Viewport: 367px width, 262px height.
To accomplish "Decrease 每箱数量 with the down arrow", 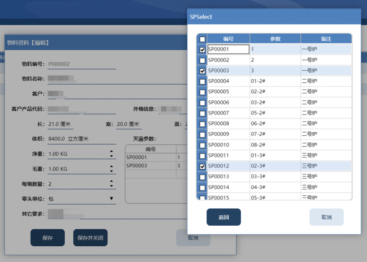I will [x=111, y=186].
